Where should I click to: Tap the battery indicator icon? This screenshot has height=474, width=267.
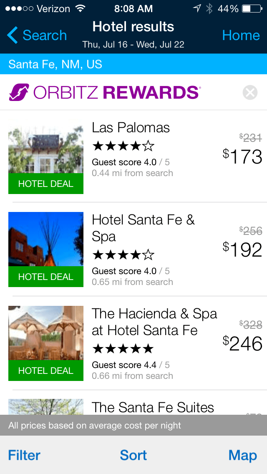252,9
